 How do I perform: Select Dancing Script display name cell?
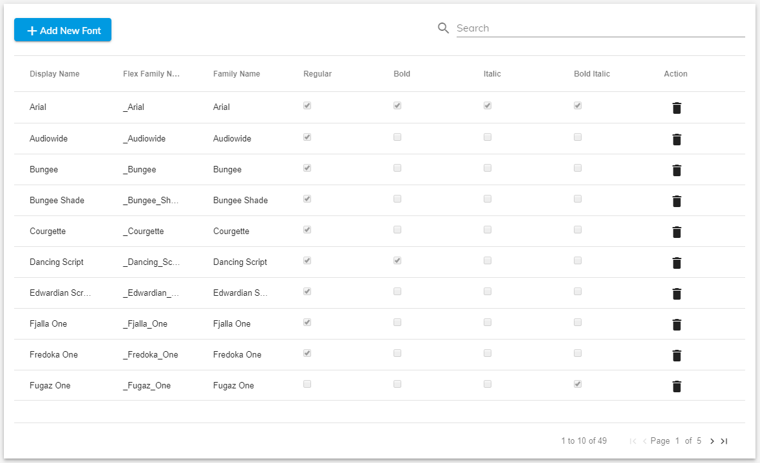tap(56, 262)
